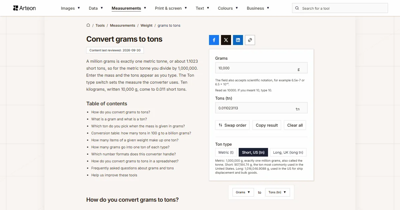400x210 pixels.
Task: Copy page link icon
Action: pyautogui.click(x=250, y=40)
